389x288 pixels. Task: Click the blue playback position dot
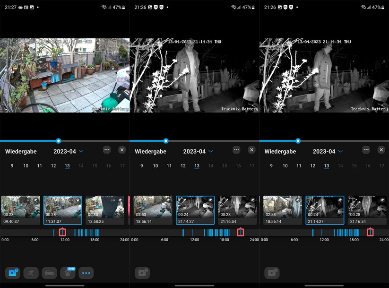coord(58,141)
